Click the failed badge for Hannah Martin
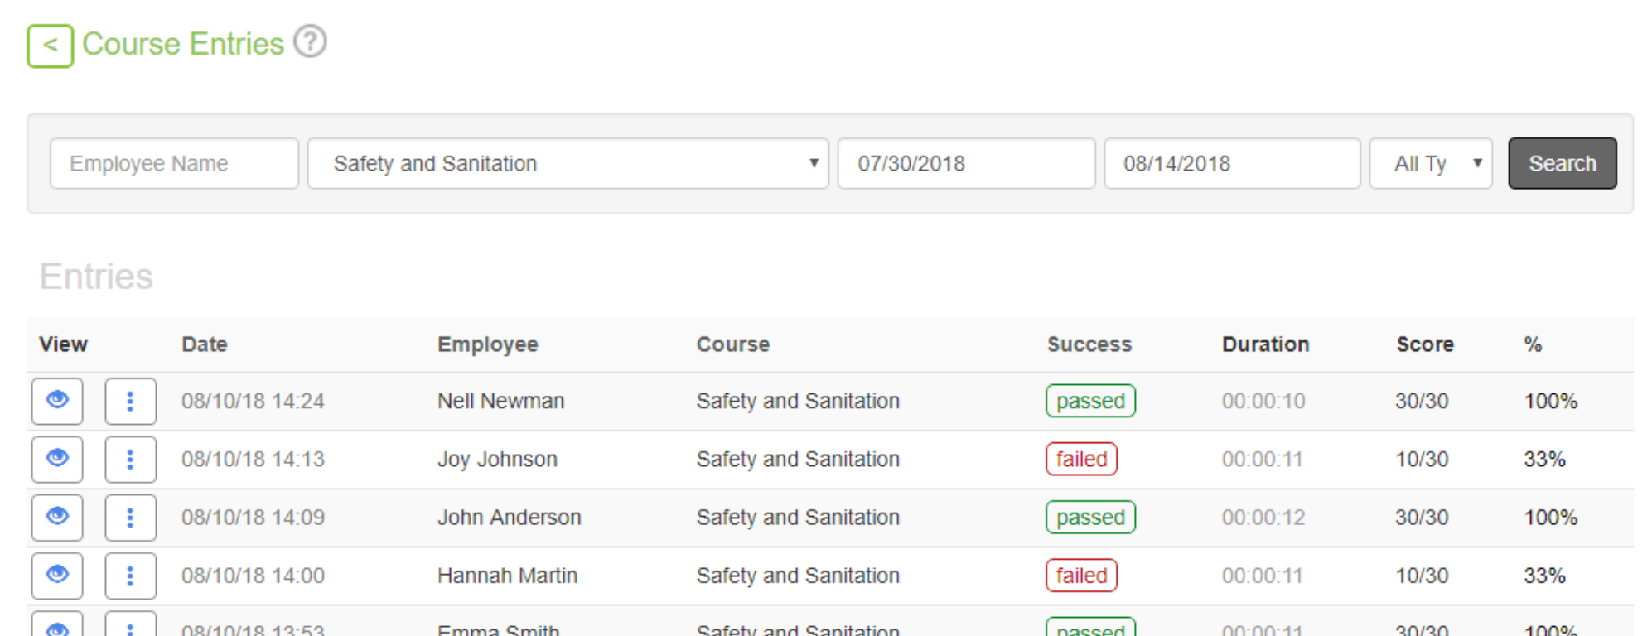This screenshot has width=1652, height=636. [x=1081, y=575]
